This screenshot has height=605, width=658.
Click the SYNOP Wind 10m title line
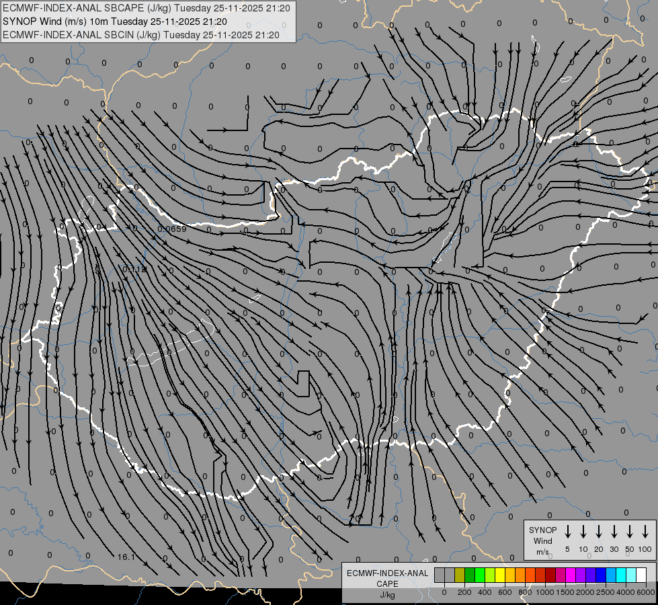pyautogui.click(x=115, y=22)
